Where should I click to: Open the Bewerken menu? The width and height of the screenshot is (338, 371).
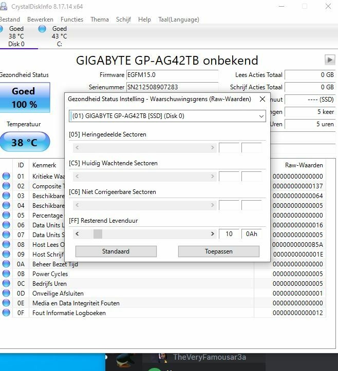[40, 19]
